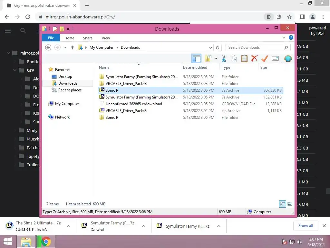Screen dimensions: 330x248
Task: Select My Computer in navigation pane
Action: coord(67,104)
